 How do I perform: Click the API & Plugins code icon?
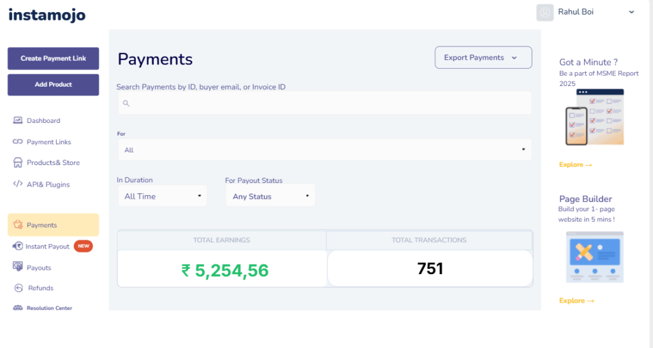17,184
